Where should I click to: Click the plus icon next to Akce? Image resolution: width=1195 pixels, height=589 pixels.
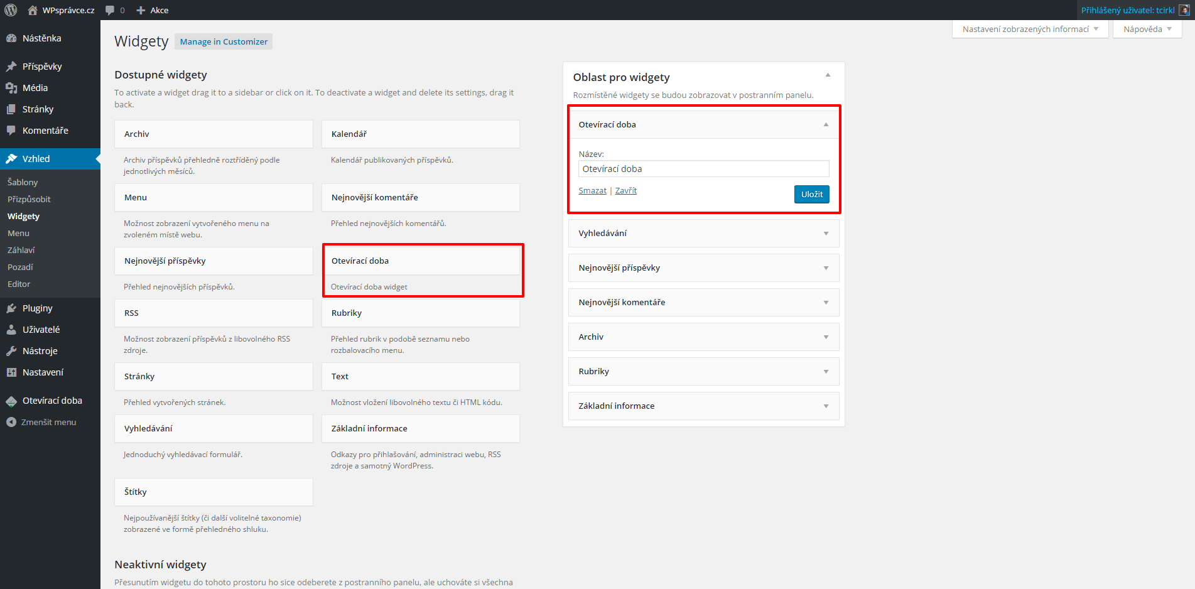point(141,10)
